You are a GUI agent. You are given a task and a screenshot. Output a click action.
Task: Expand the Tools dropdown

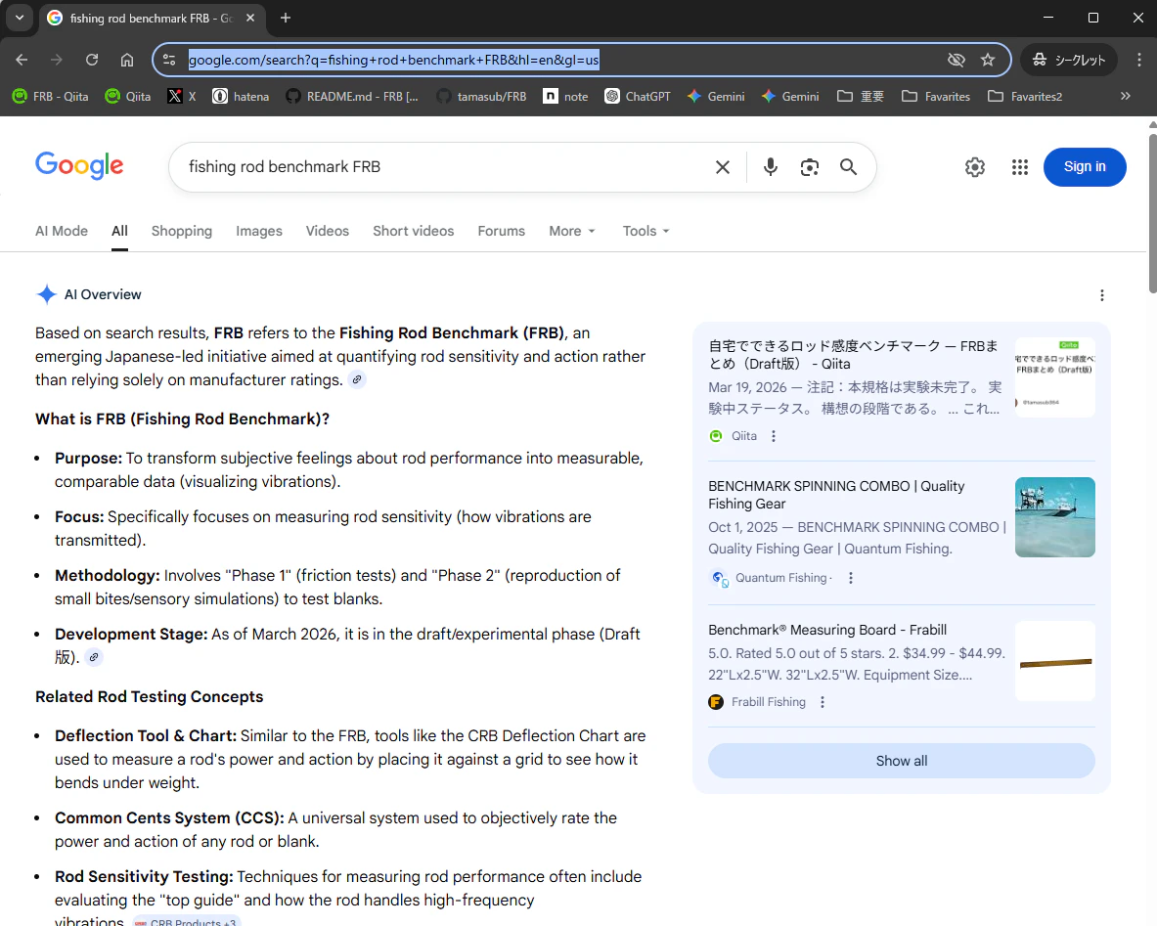(x=645, y=231)
